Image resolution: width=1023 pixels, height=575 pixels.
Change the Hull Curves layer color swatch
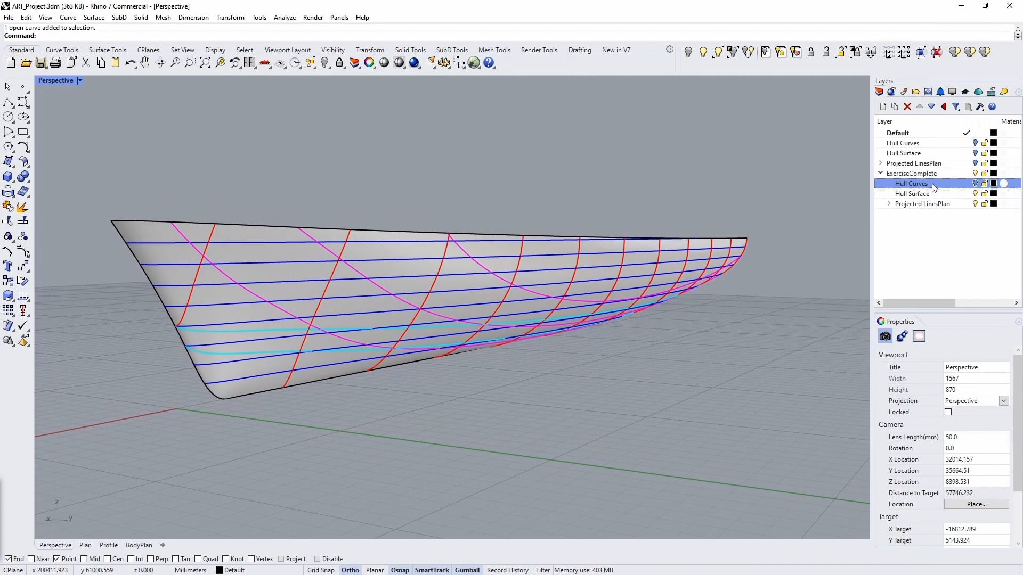pyautogui.click(x=994, y=184)
